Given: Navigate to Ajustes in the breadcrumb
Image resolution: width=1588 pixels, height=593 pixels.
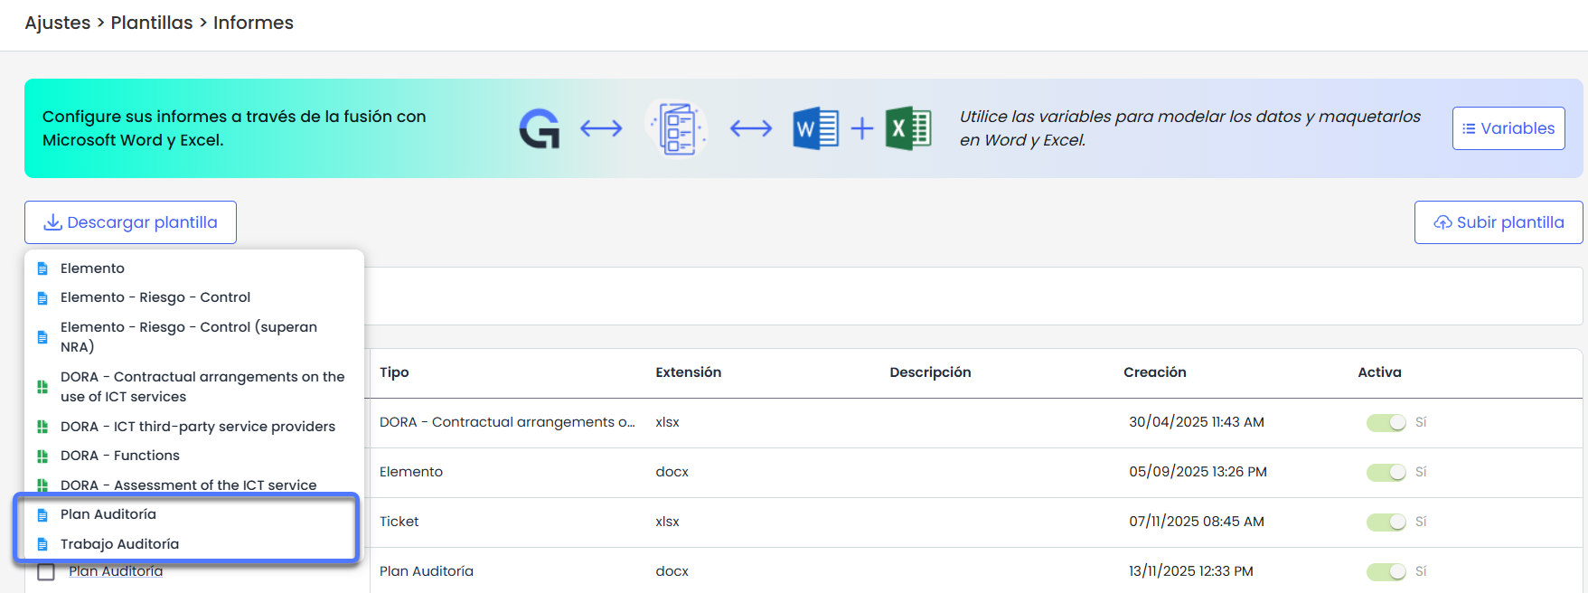Looking at the screenshot, I should point(57,23).
